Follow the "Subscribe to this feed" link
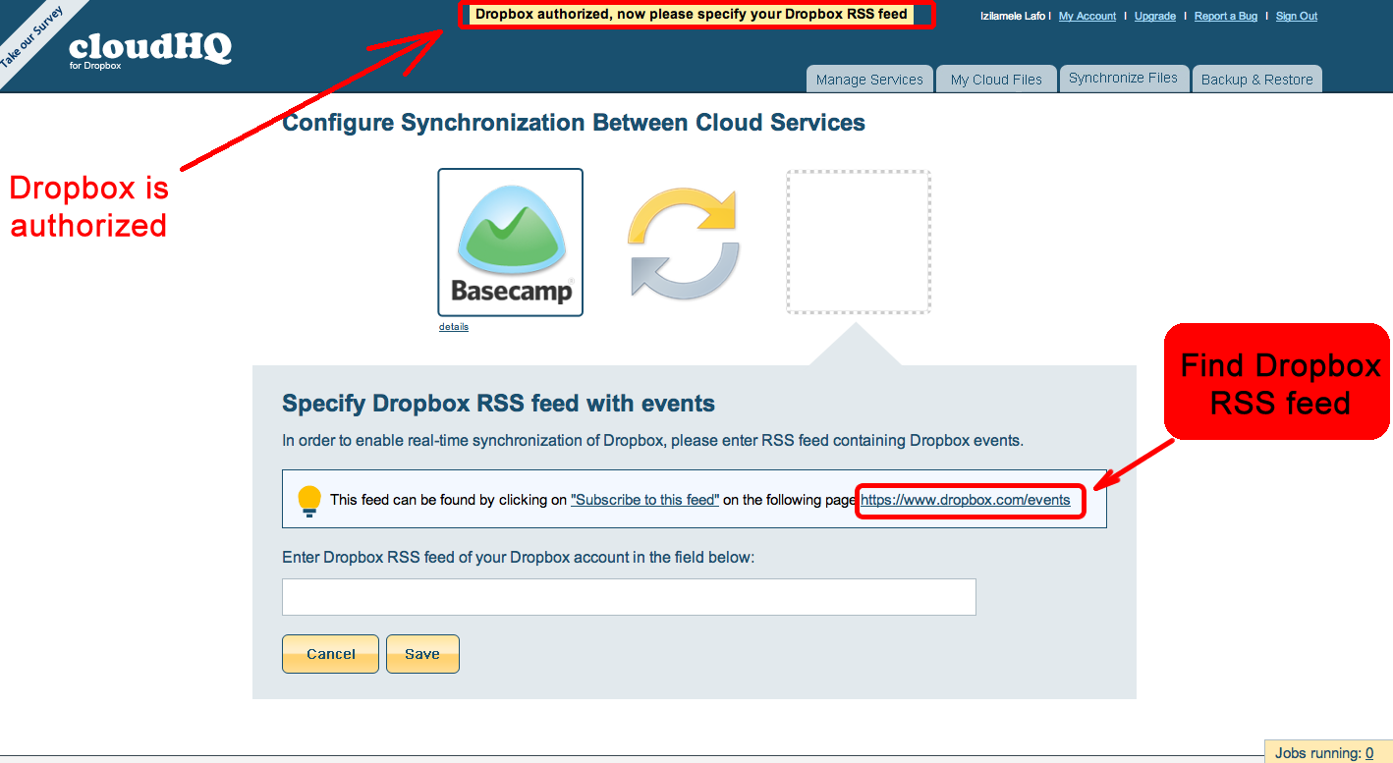The width and height of the screenshot is (1393, 763). 645,500
